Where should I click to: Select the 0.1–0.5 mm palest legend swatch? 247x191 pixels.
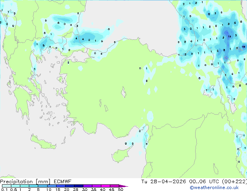(x=7, y=186)
